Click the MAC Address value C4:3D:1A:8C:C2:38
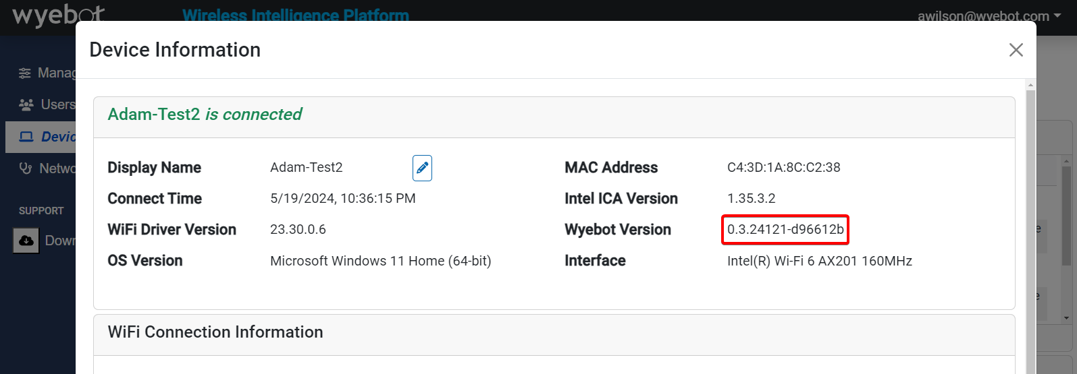This screenshot has height=374, width=1077. tap(783, 168)
